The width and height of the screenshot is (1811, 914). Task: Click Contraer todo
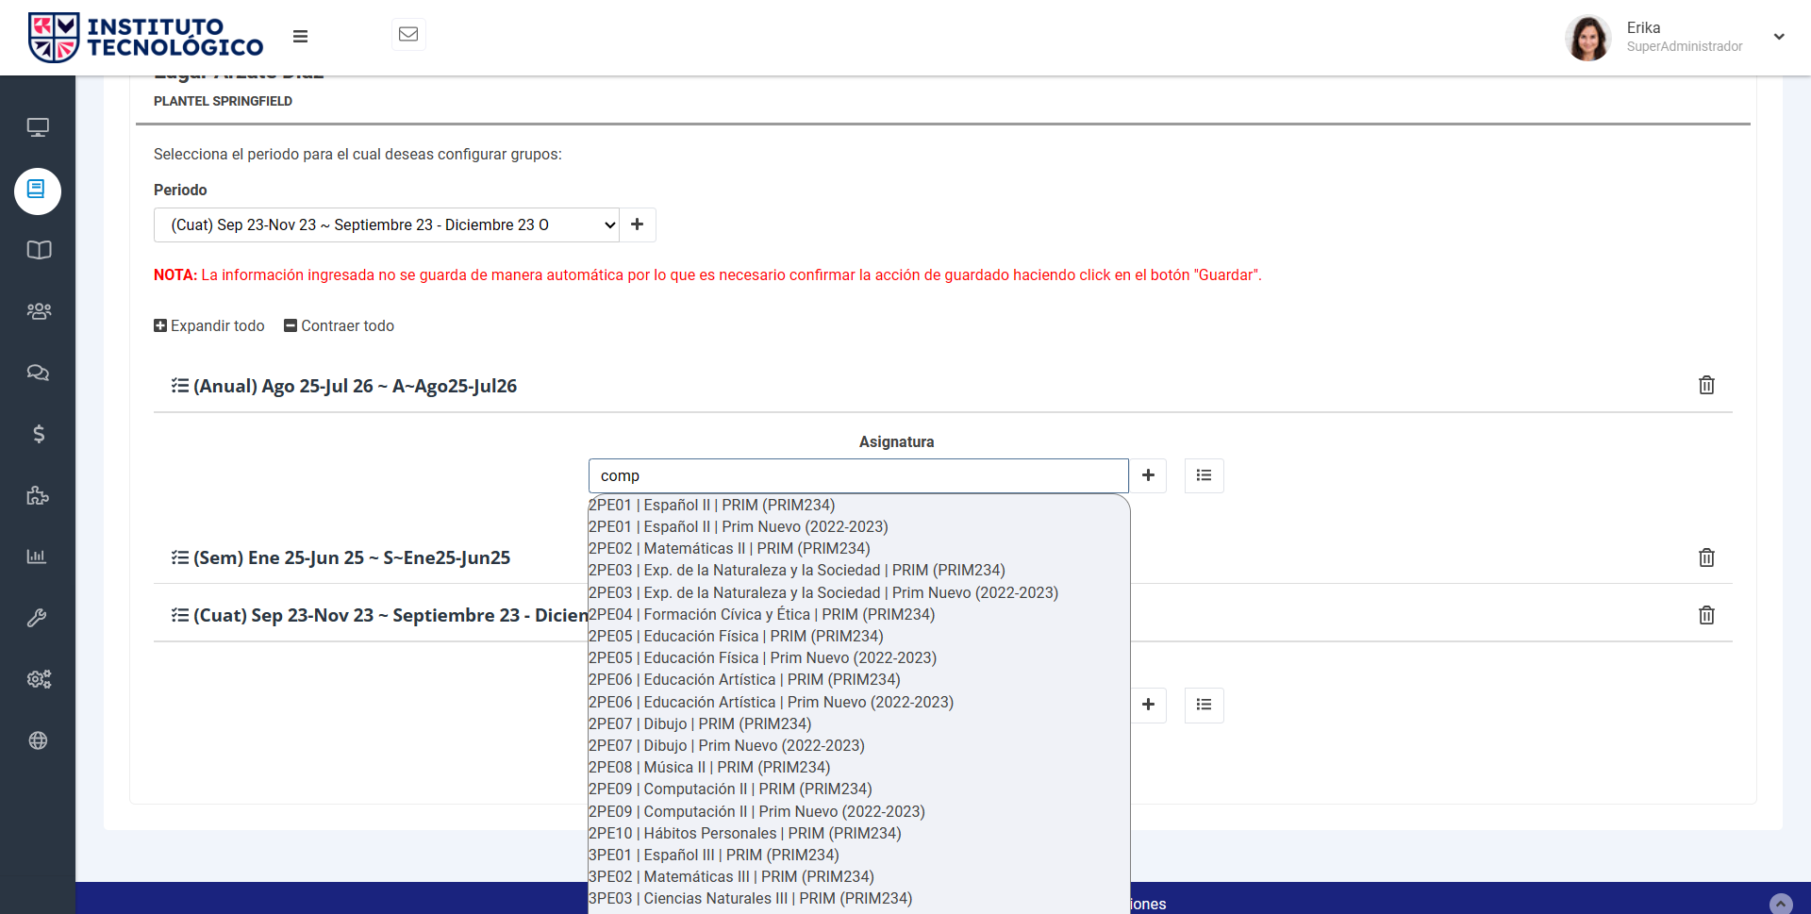(x=340, y=325)
